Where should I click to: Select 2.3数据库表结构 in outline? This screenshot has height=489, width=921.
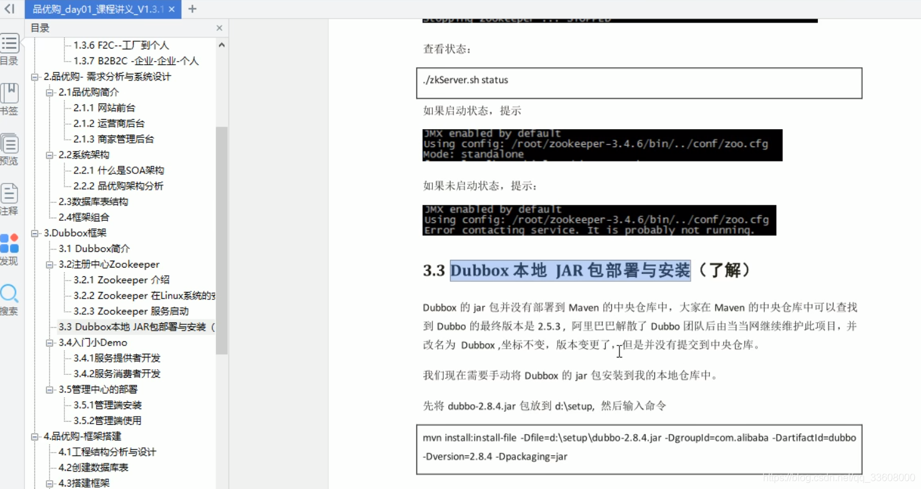93,201
